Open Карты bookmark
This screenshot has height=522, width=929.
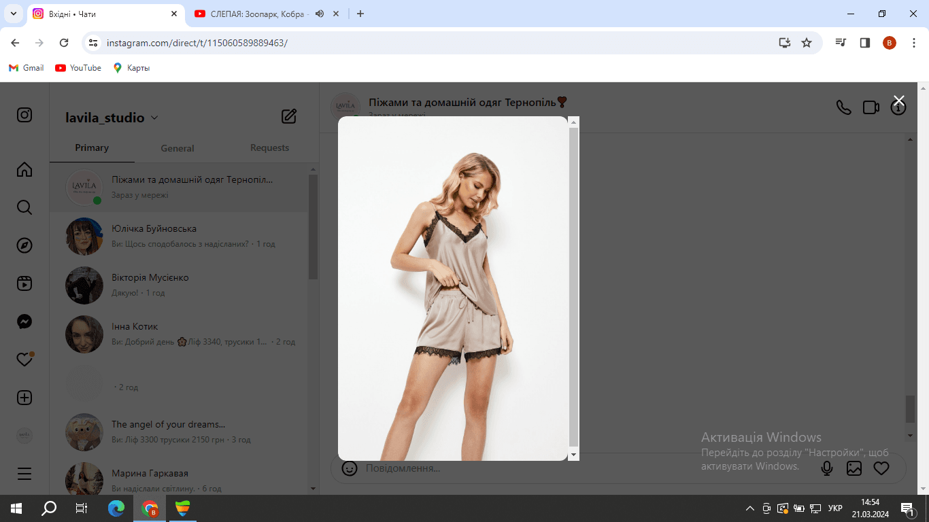click(131, 68)
